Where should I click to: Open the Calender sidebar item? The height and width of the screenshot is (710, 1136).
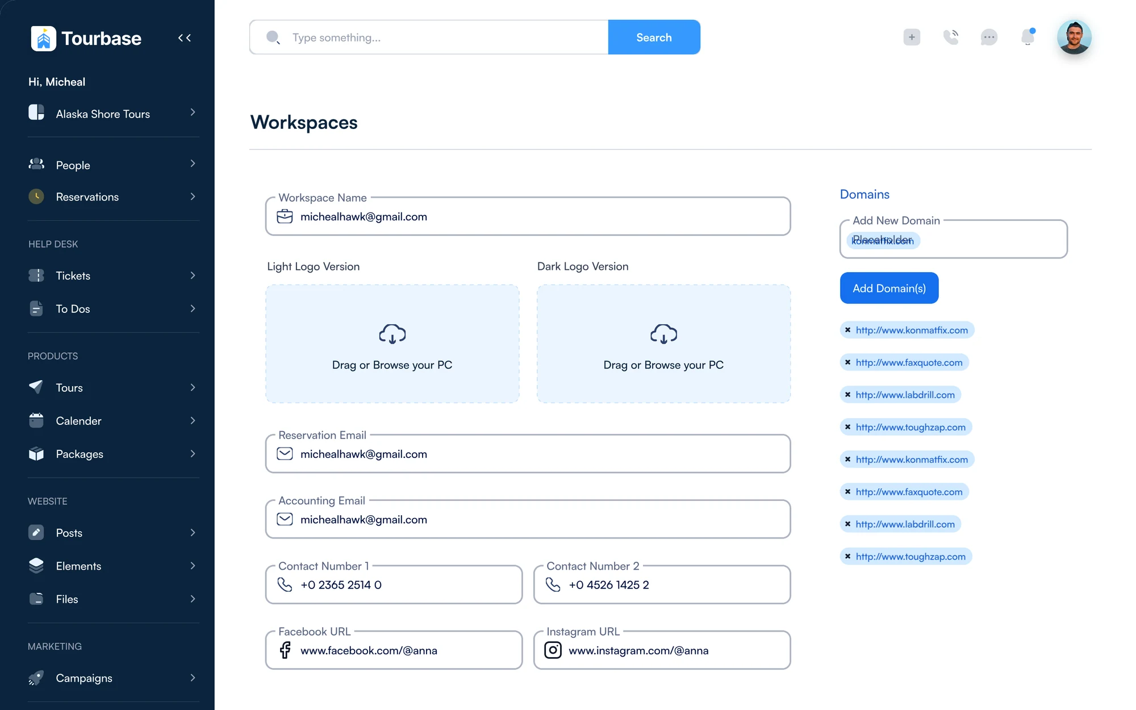[113, 421]
